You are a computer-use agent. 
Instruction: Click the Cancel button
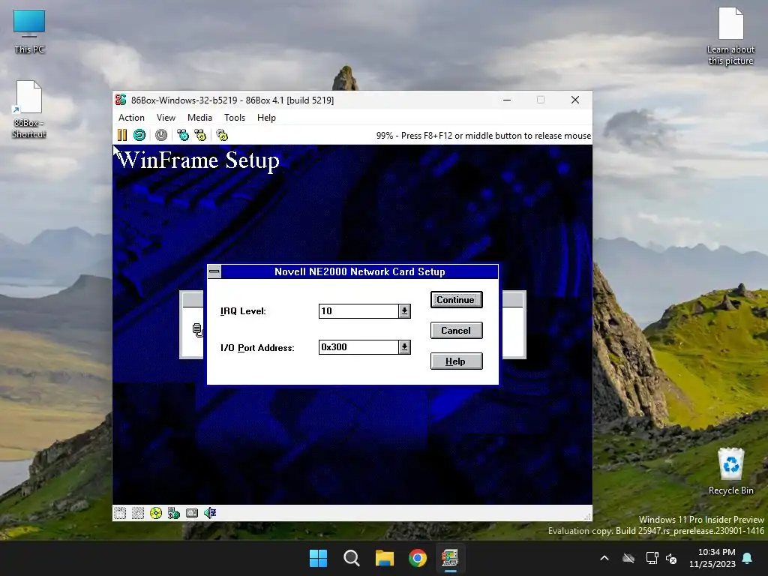(x=456, y=331)
